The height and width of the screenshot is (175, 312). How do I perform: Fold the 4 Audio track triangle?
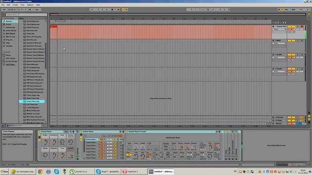[273, 69]
